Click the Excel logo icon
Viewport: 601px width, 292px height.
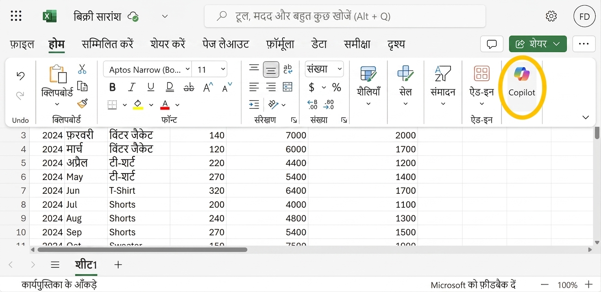coord(50,16)
